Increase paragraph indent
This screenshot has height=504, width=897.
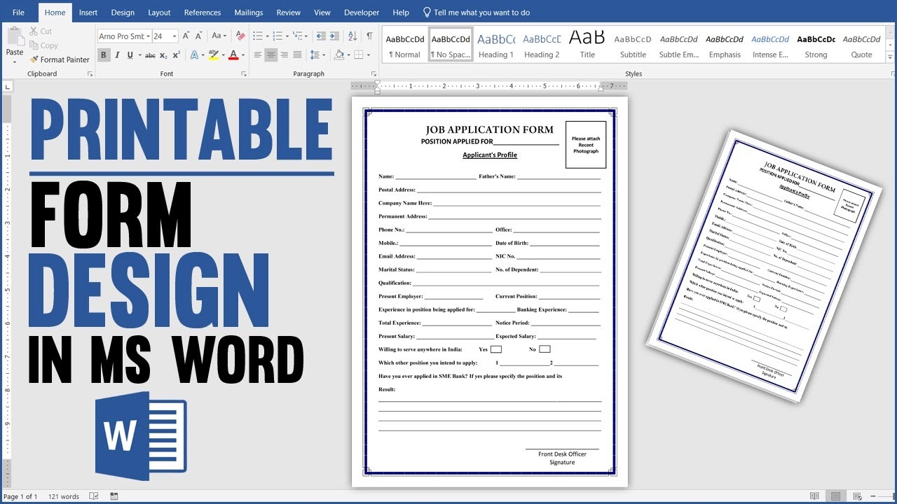coord(336,36)
